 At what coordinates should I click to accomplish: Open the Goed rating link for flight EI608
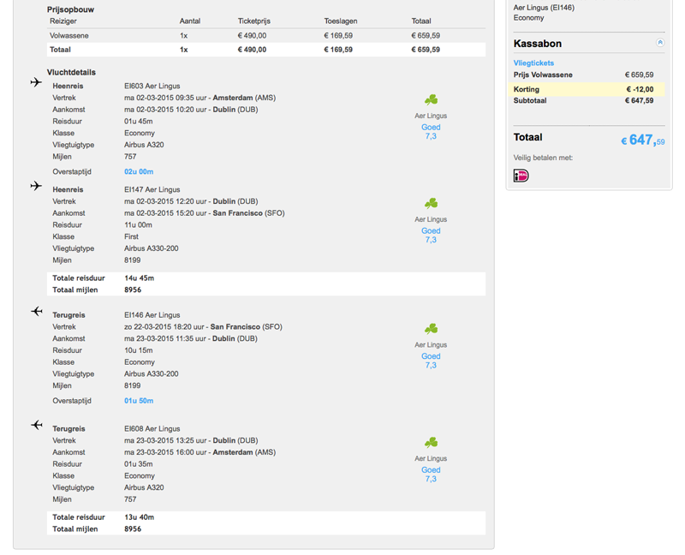click(x=431, y=470)
